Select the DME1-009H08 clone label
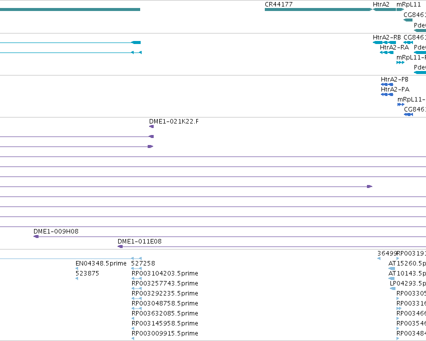 tap(56, 231)
